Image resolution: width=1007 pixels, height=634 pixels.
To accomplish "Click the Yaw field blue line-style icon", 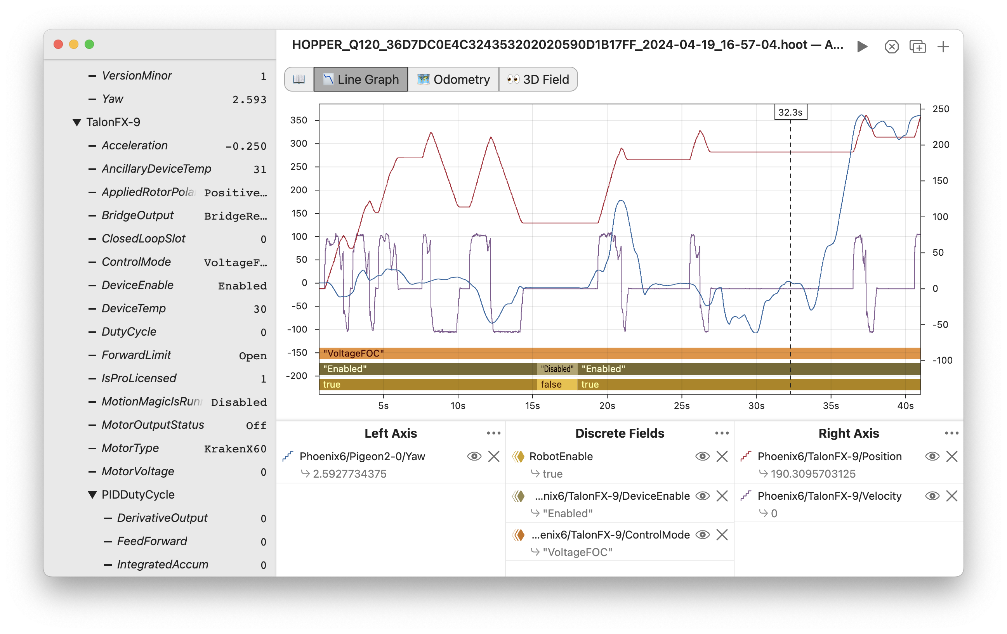I will (288, 456).
